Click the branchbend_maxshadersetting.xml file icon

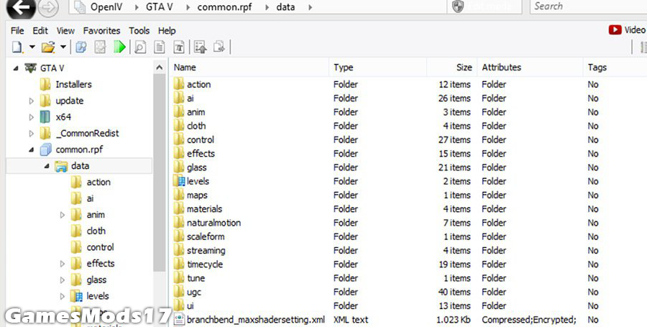click(179, 320)
